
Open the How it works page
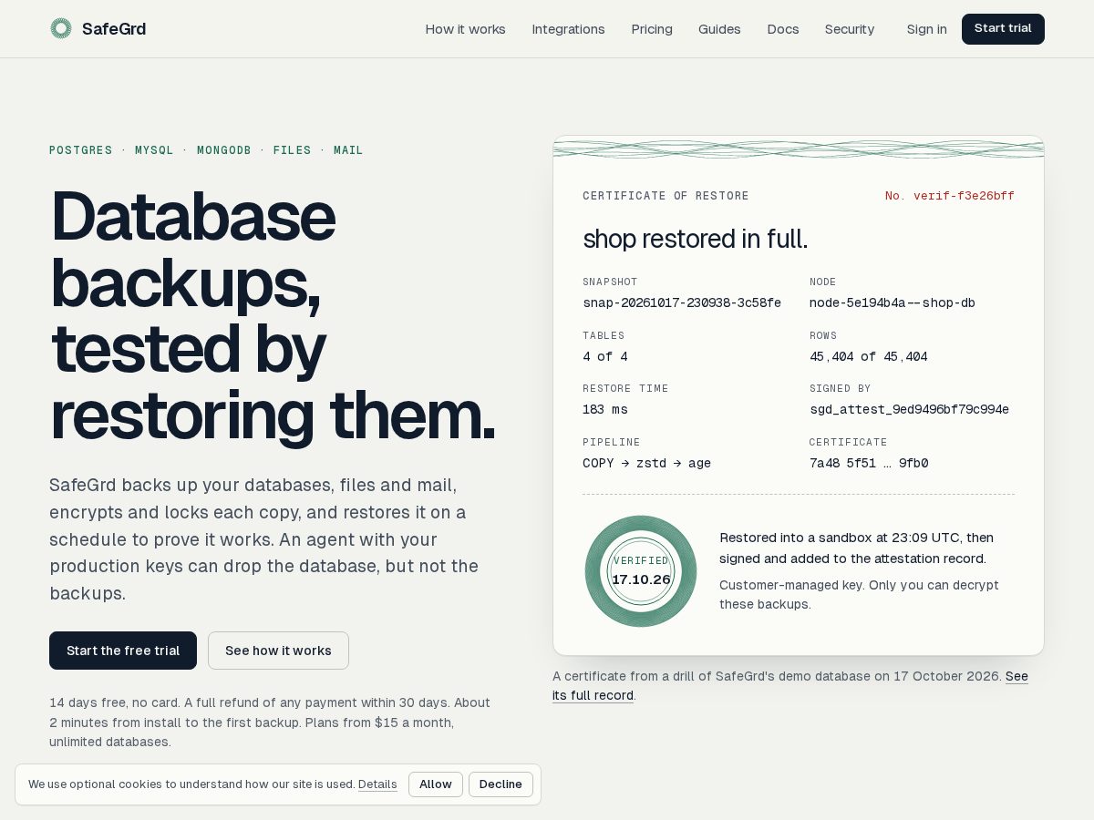coord(465,29)
